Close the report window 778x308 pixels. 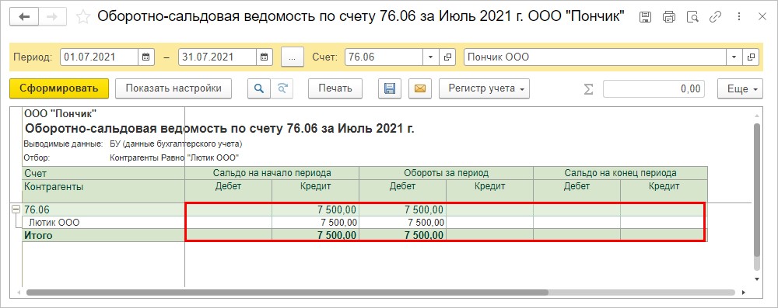click(762, 17)
